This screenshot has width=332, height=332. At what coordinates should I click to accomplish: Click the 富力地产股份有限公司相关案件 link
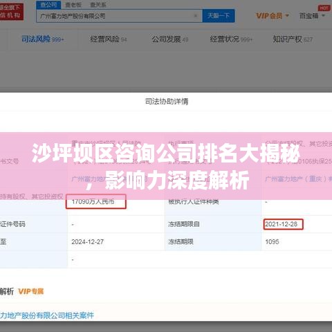(x=47, y=315)
